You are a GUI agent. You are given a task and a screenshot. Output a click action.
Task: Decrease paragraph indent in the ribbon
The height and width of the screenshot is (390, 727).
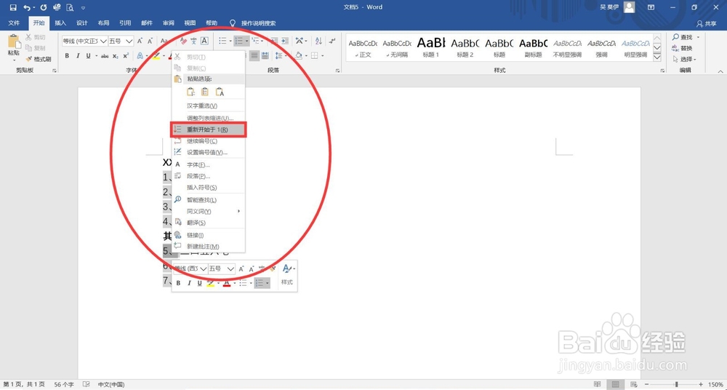[x=275, y=41]
